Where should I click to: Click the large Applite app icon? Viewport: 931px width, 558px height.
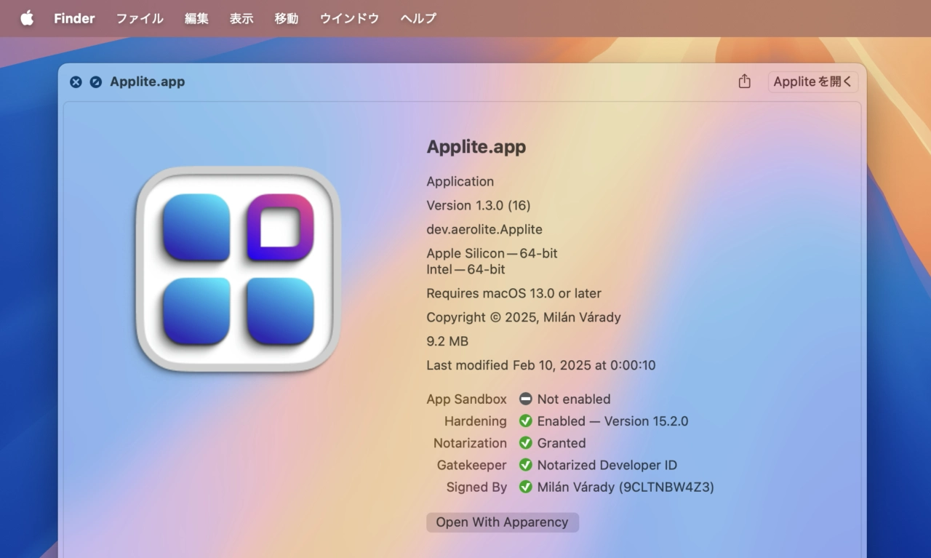coord(238,269)
